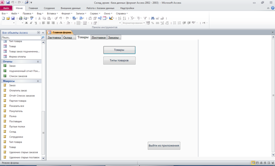Click the Filter funnel icon
The height and width of the screenshot is (166, 275).
coord(145,18)
